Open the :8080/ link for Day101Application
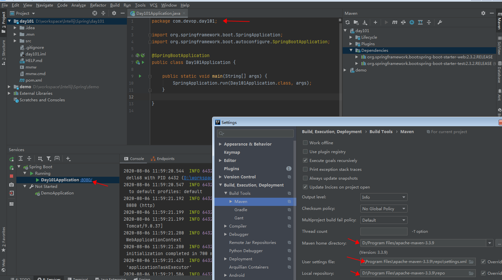502x280 pixels. click(86, 180)
